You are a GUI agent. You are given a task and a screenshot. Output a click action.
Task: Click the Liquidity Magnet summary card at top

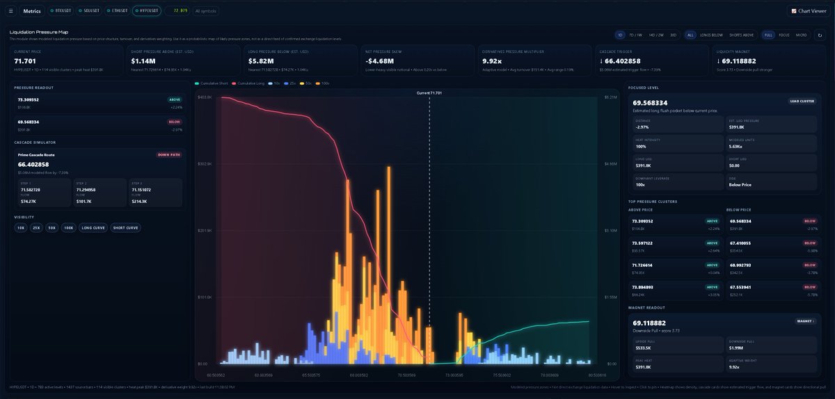(768, 59)
